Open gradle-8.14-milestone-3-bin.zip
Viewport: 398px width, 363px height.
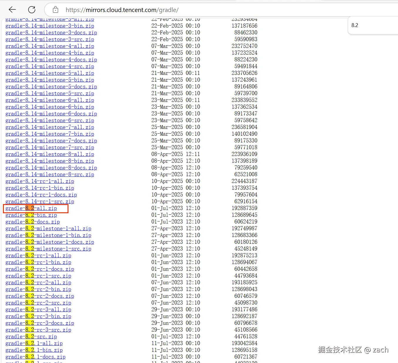pos(50,26)
